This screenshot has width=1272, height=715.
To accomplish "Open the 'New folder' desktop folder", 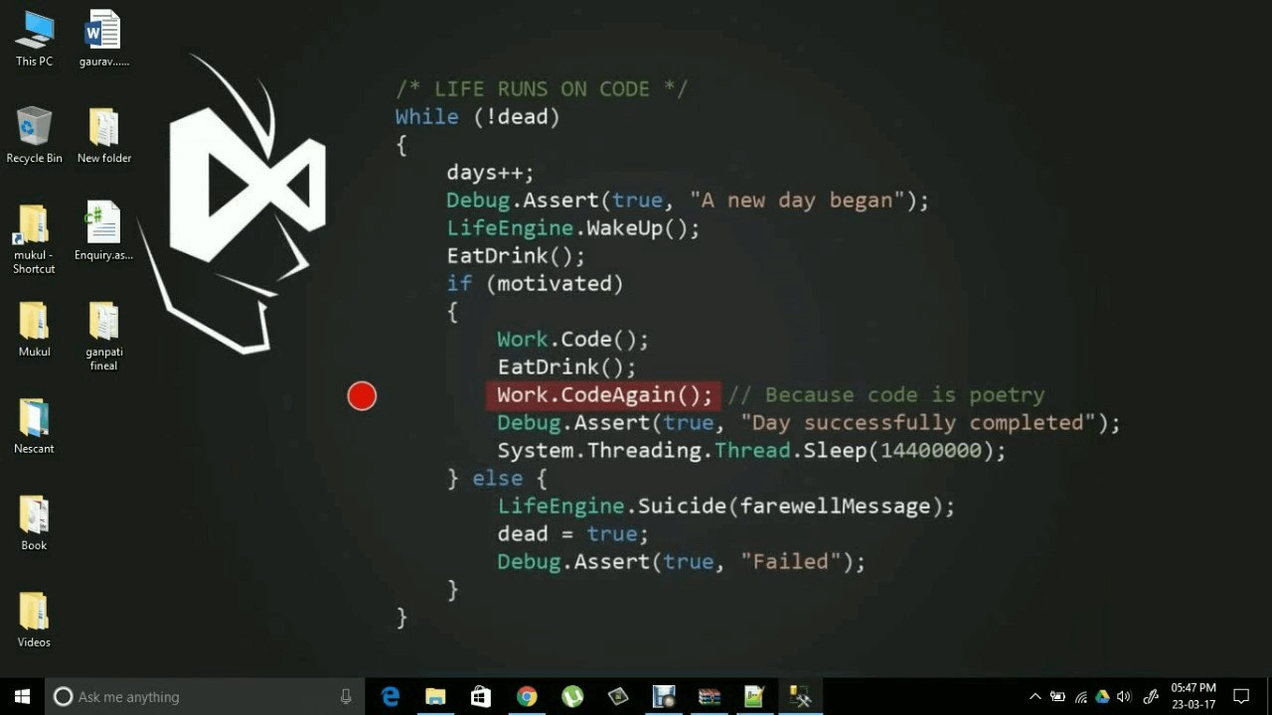I will [x=103, y=136].
